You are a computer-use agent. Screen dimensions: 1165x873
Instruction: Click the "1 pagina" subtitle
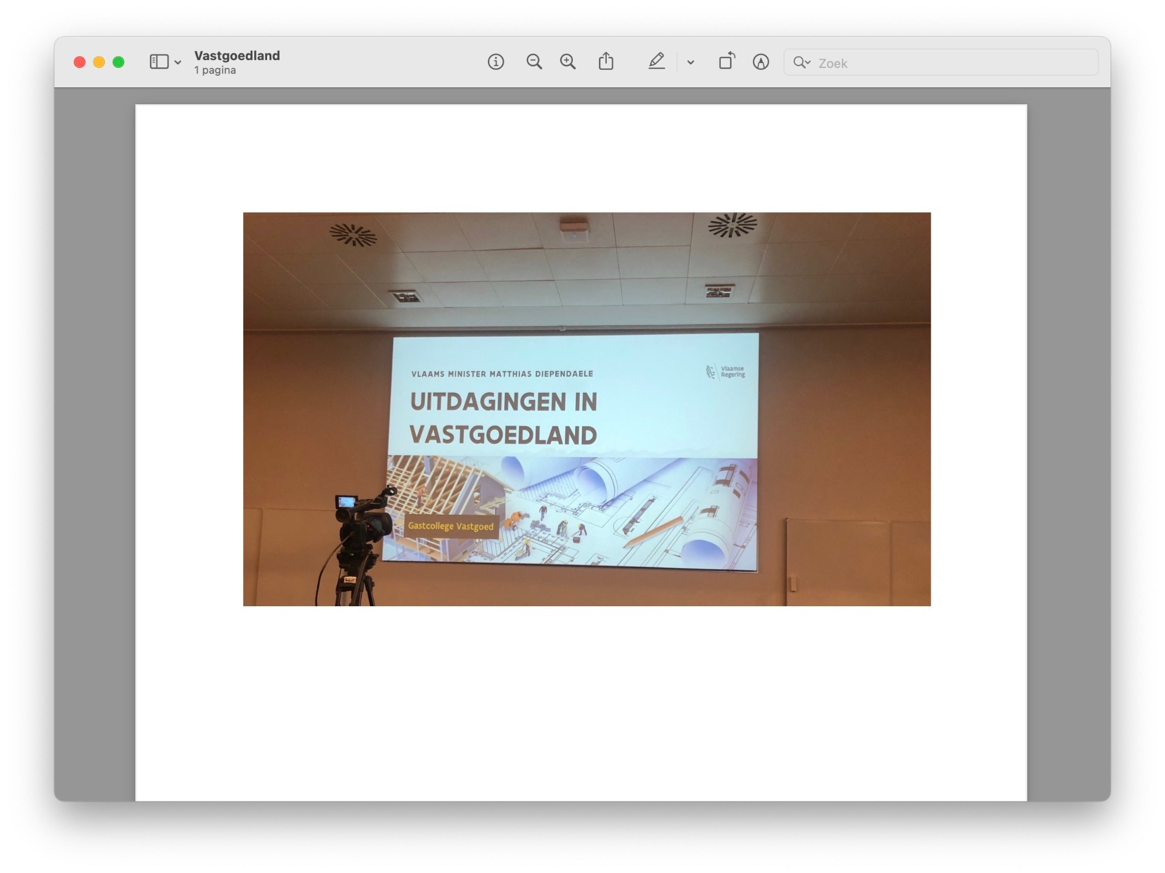tap(215, 70)
